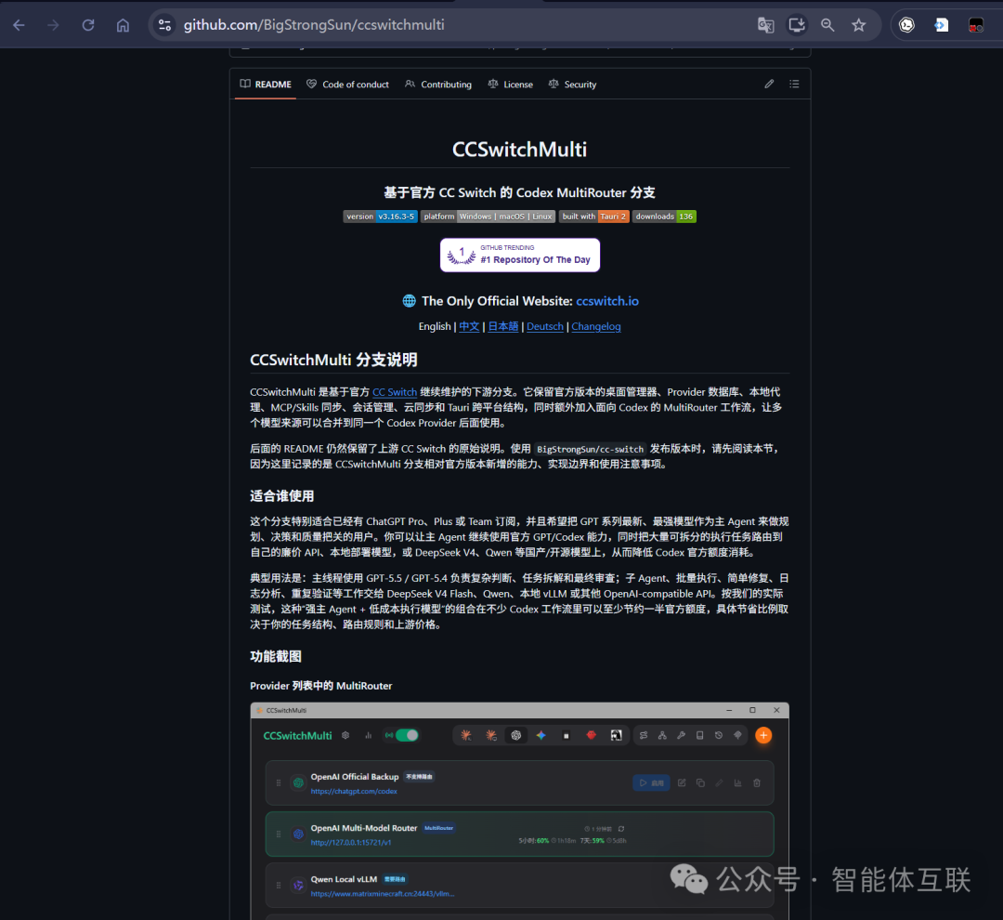Reload the page with the refresh icon

pos(88,25)
